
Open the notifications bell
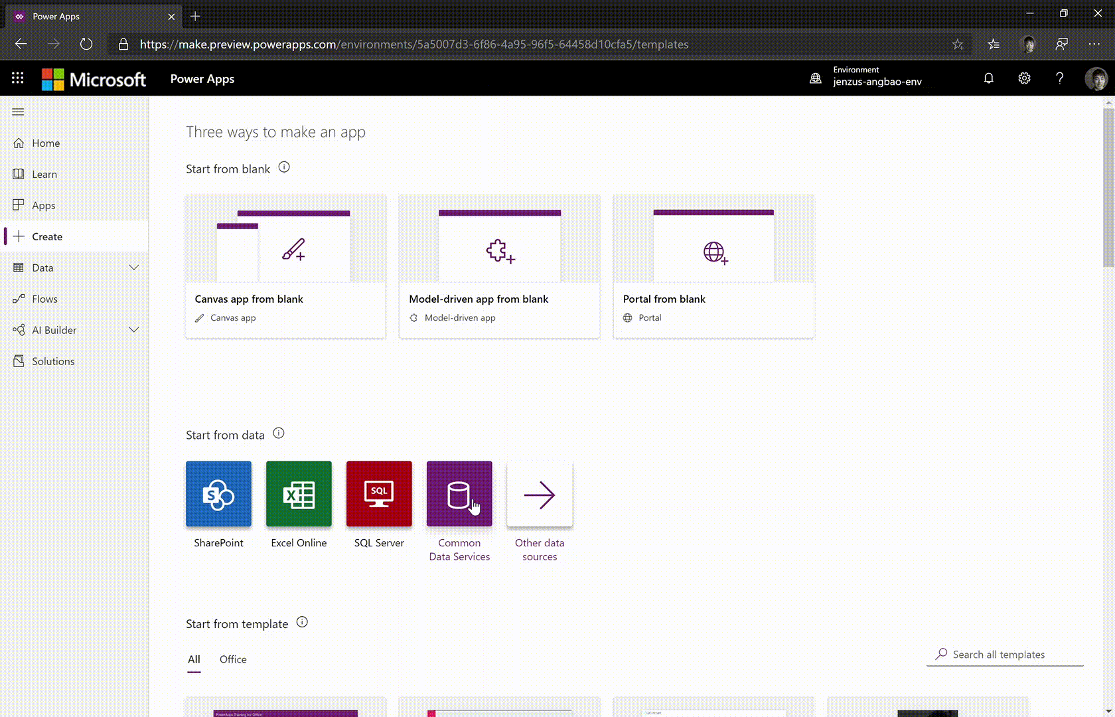(x=988, y=78)
